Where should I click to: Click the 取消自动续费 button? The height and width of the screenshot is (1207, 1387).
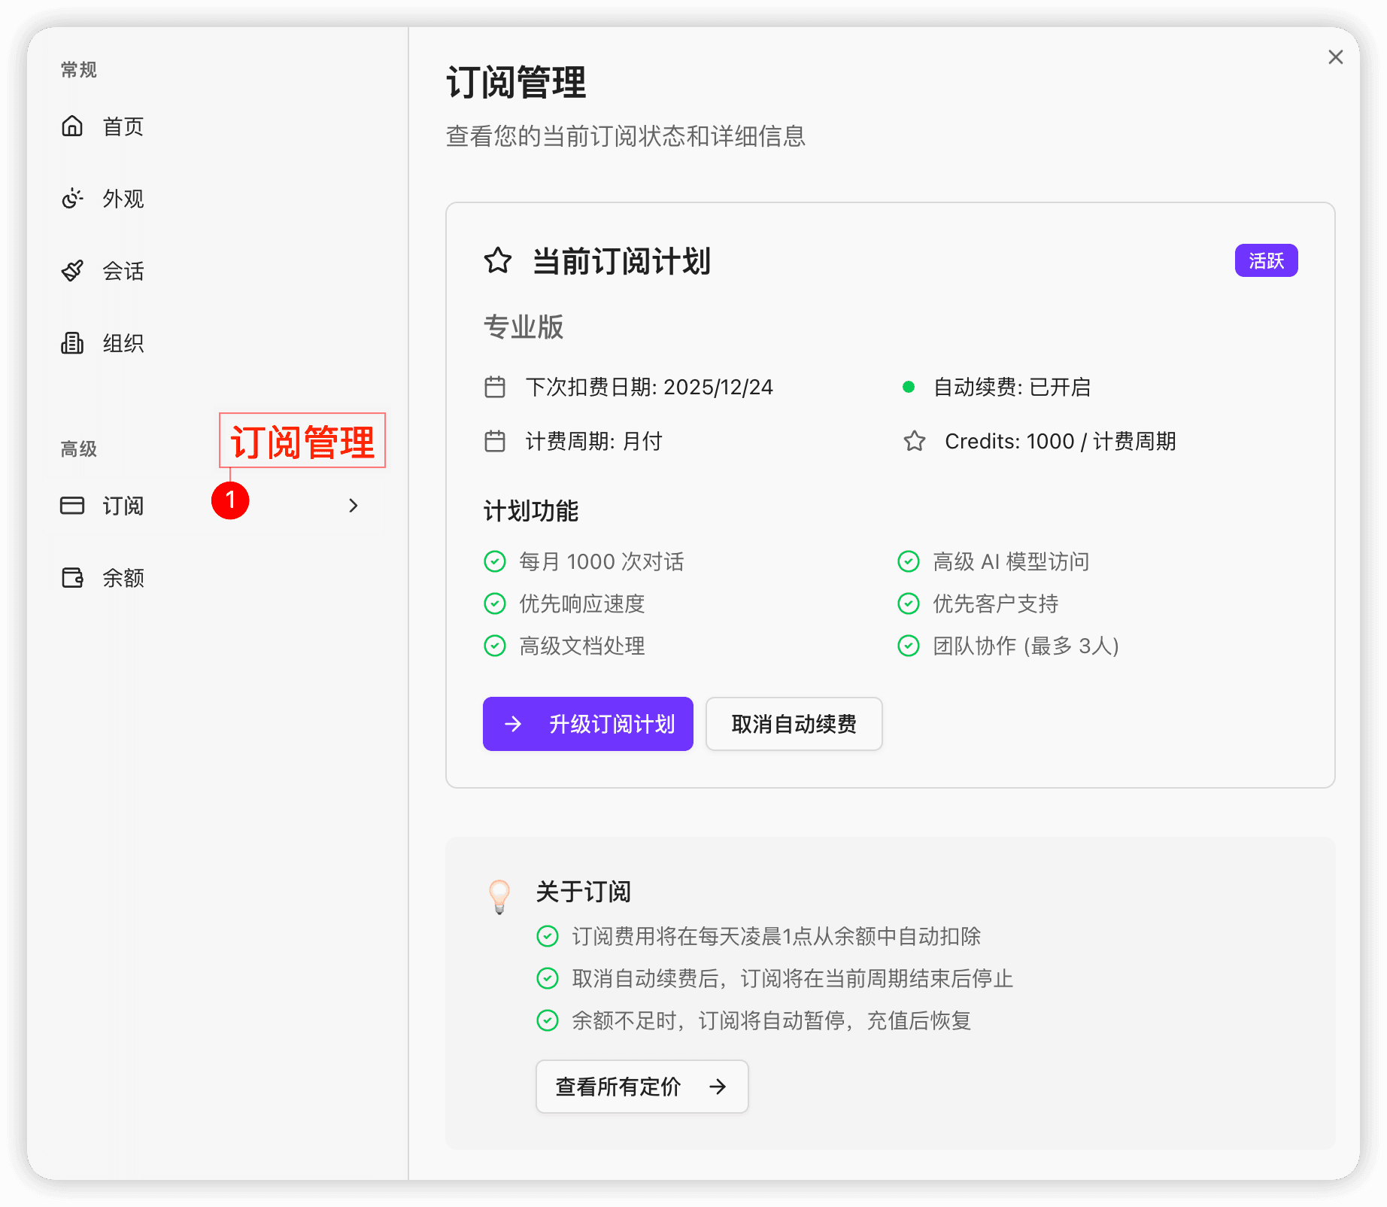click(x=794, y=724)
